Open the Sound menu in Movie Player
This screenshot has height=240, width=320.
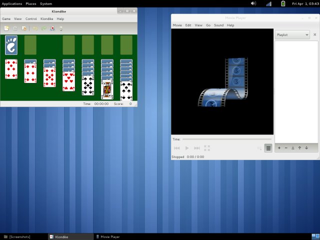pyautogui.click(x=218, y=25)
